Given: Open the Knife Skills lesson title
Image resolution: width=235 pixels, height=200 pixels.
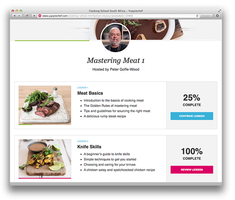Looking at the screenshot, I should pos(89,147).
